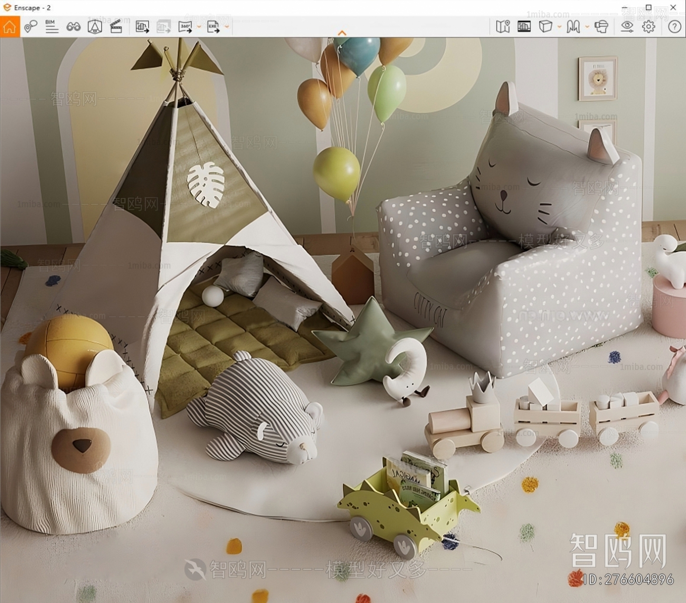Open the General Settings gear
The image size is (686, 603).
648,27
